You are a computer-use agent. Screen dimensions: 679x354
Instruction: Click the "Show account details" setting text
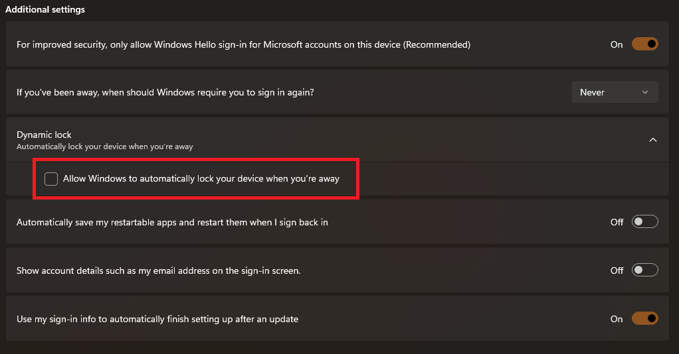click(x=158, y=270)
